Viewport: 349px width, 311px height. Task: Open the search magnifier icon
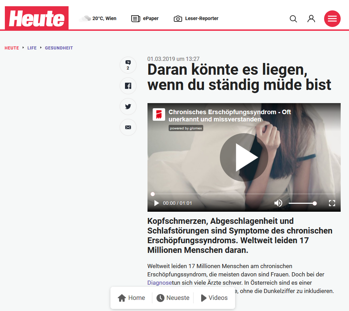pos(293,19)
